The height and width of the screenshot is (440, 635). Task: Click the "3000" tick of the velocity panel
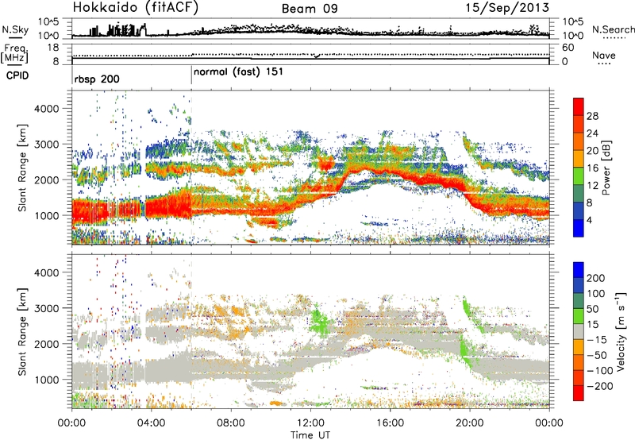tap(46, 308)
